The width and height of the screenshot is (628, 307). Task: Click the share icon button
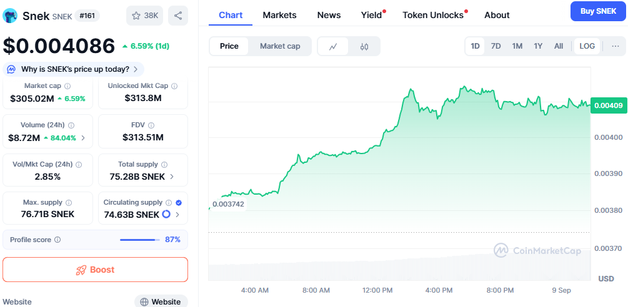click(178, 16)
